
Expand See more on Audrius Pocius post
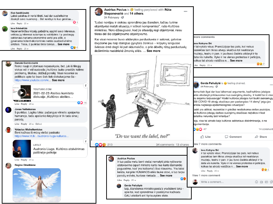153,51
